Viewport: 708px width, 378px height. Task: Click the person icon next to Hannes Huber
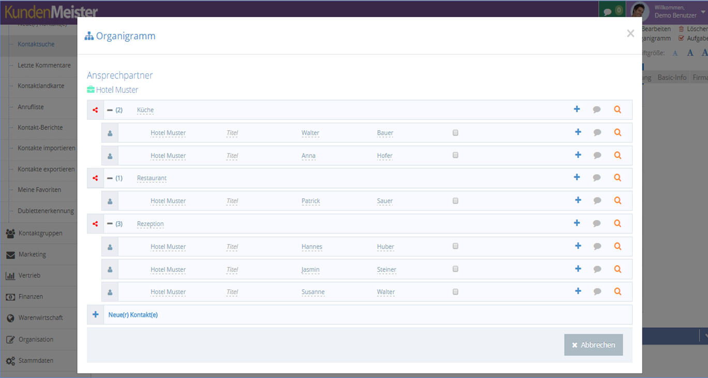(110, 247)
